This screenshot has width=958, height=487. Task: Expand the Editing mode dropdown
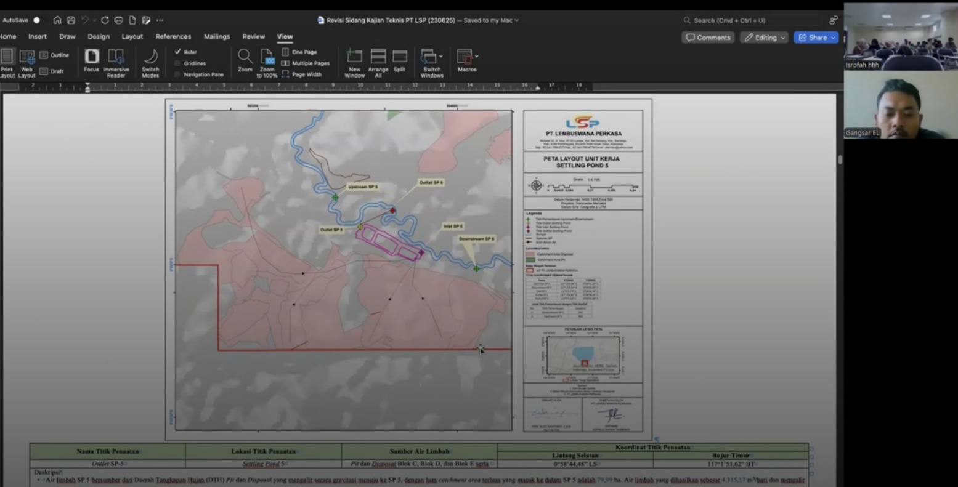coord(783,38)
